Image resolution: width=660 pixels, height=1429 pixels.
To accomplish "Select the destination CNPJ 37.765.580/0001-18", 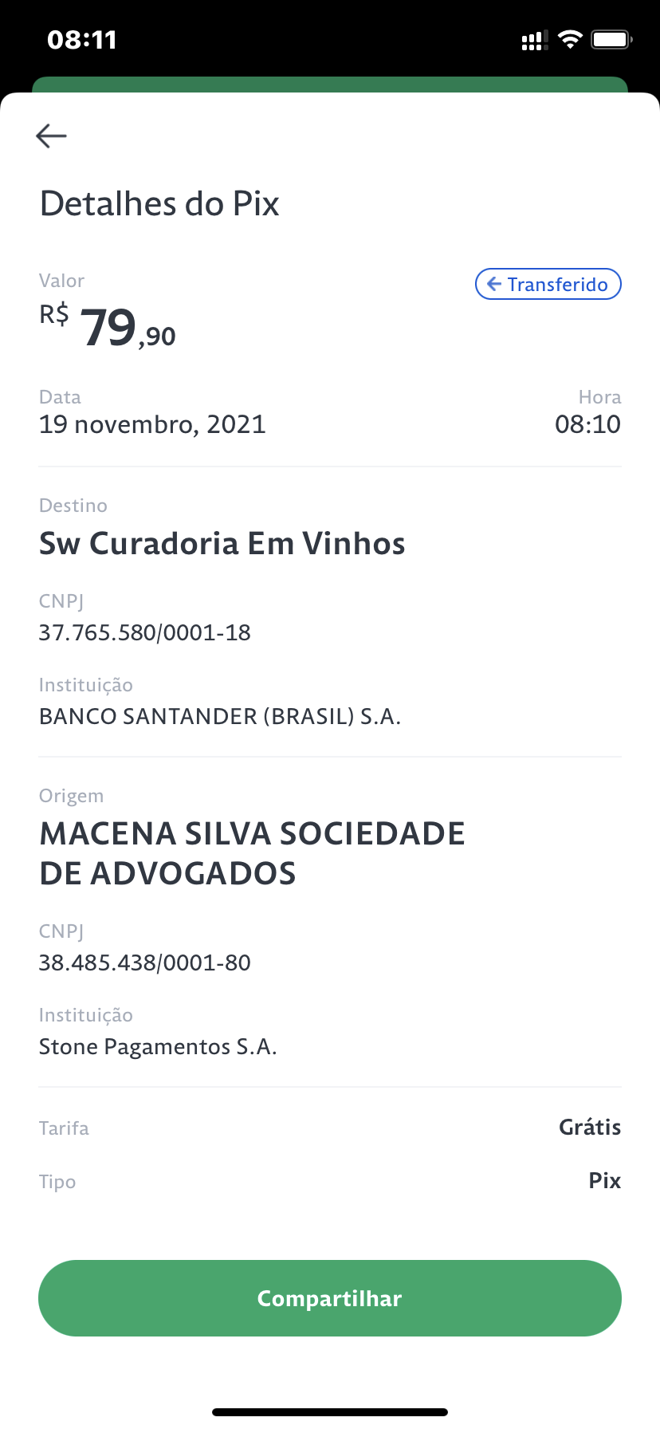I will (x=145, y=632).
